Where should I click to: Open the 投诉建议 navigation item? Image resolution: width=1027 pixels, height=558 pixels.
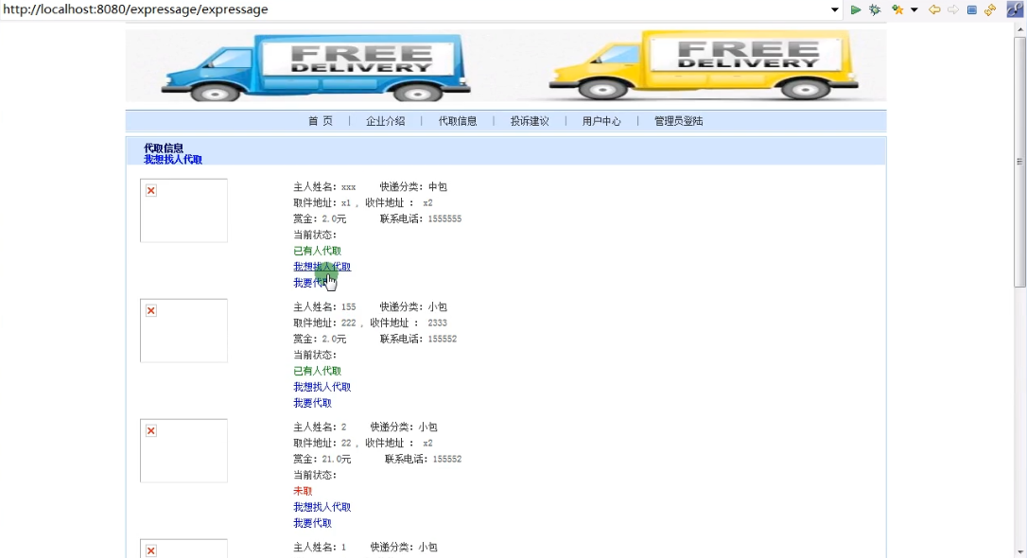click(530, 121)
